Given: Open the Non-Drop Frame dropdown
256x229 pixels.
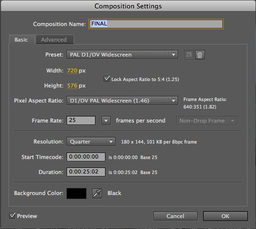Looking at the screenshot, I should 206,120.
